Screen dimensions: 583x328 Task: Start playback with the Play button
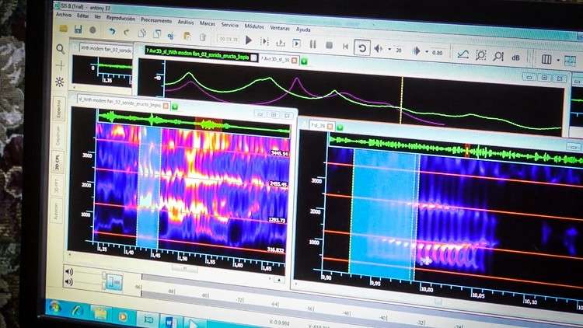click(249, 40)
